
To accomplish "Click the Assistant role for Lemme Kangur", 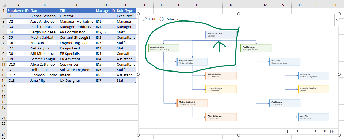I will click(126, 59).
